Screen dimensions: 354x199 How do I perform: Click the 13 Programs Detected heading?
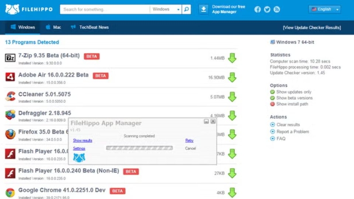point(32,42)
